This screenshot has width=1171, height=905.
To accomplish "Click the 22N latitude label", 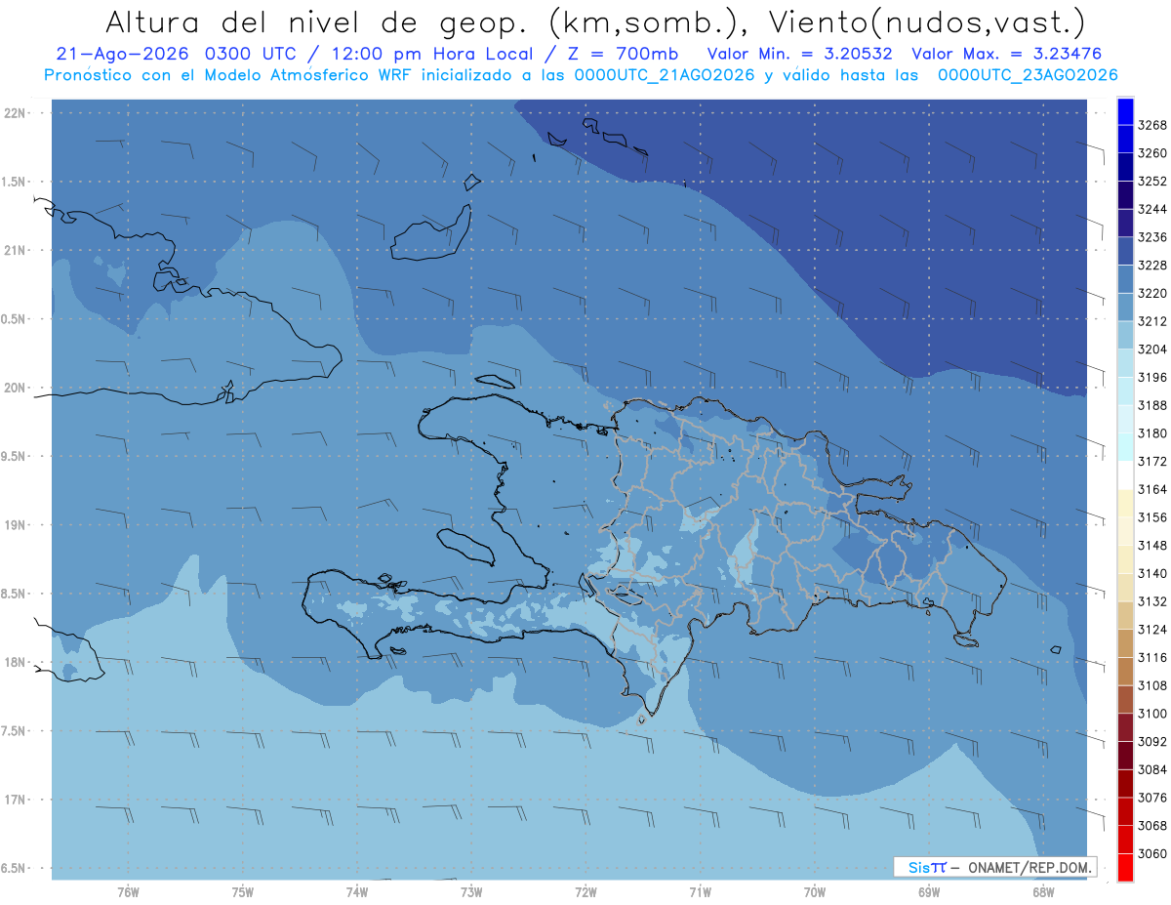I will coord(15,113).
